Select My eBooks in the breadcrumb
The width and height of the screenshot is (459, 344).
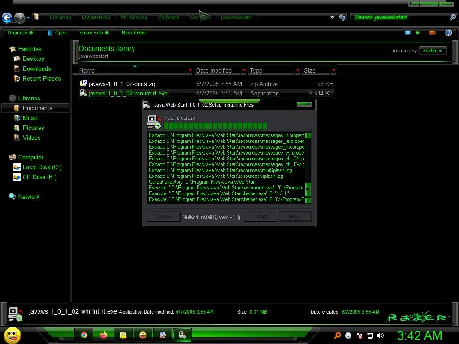pos(134,17)
